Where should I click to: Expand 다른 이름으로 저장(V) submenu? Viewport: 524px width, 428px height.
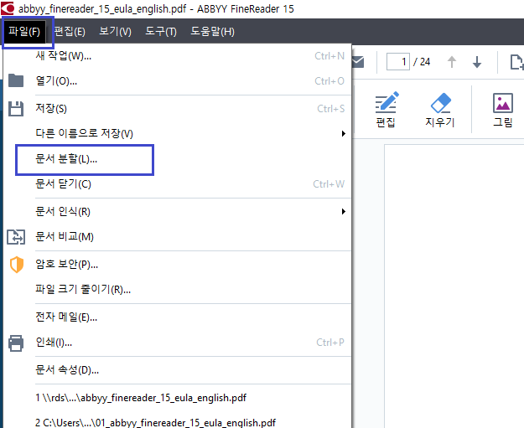coord(177,133)
